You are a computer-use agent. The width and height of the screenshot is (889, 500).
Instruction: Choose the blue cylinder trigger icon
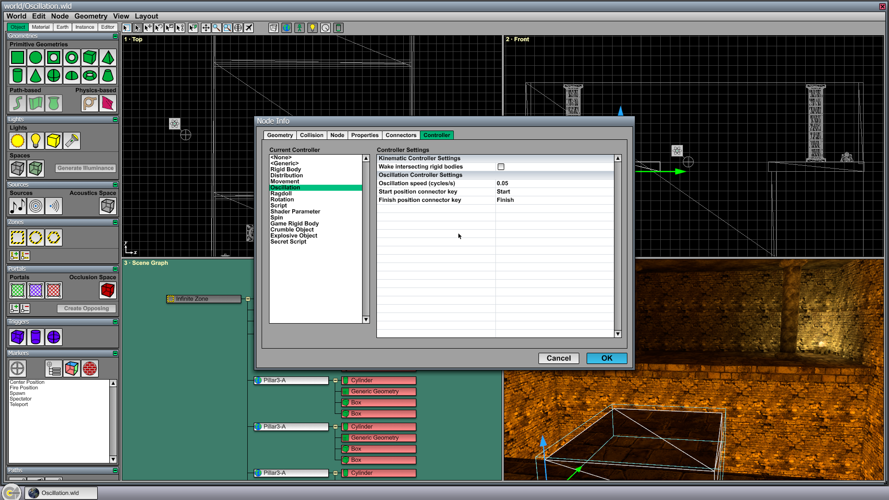[36, 337]
